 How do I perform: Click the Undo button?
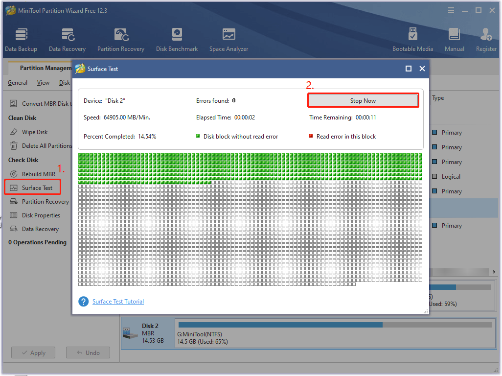88,352
